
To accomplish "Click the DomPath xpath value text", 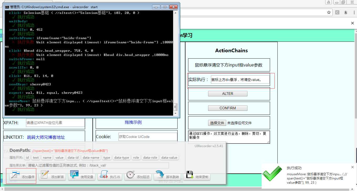I will [x=70, y=151].
